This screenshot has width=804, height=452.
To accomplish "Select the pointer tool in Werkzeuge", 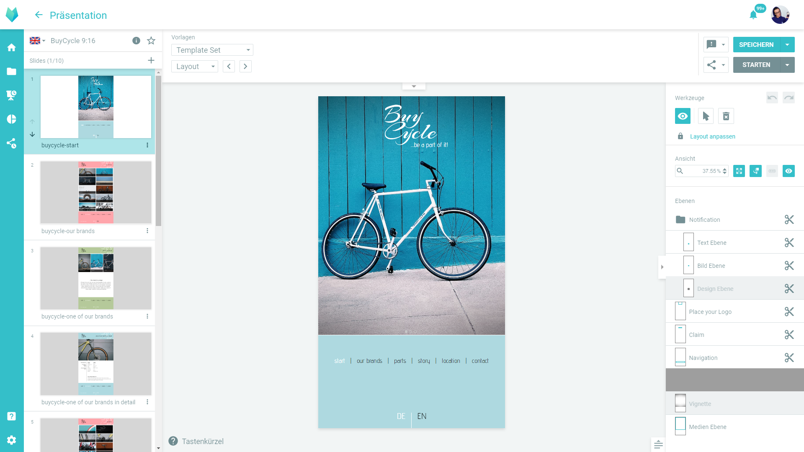I will coord(706,116).
